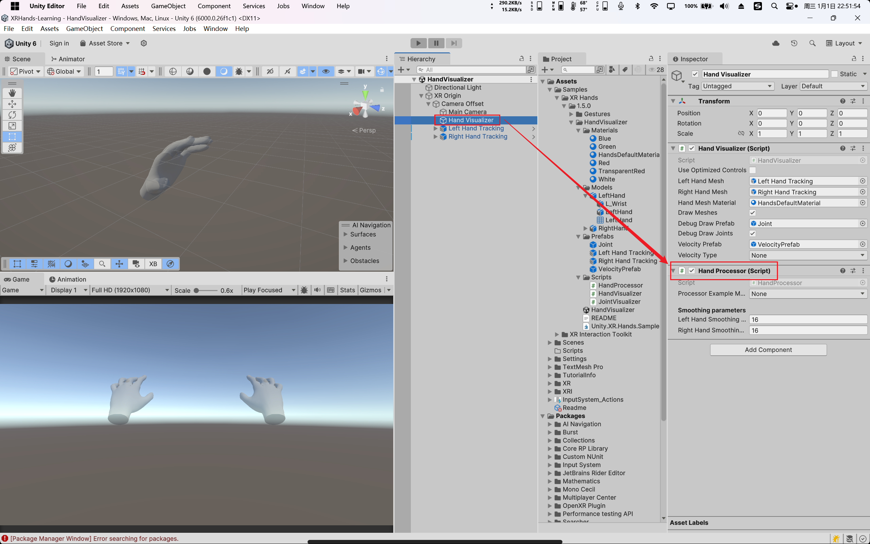
Task: Open the Velocity Type dropdown
Action: [807, 255]
